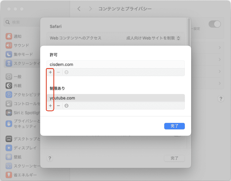Viewport: 231px width, 181px height.
Task: Select スクリーンタイム in the sidebar
Action: 22,63
